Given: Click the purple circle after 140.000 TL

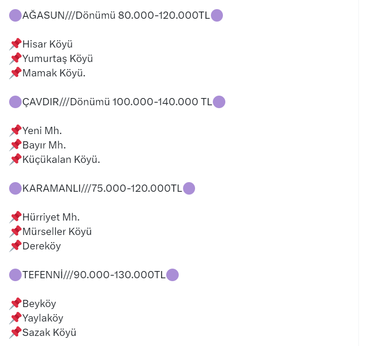Looking at the screenshot, I should pos(219,102).
